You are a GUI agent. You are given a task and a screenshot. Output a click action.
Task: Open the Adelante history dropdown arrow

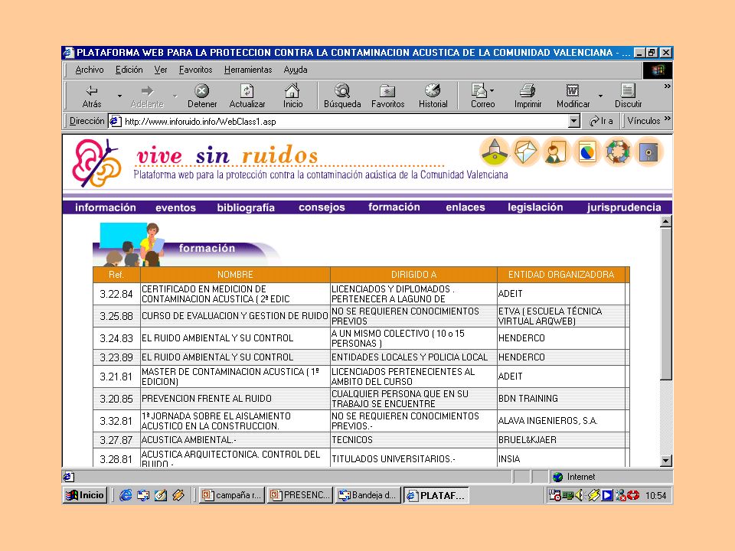175,96
